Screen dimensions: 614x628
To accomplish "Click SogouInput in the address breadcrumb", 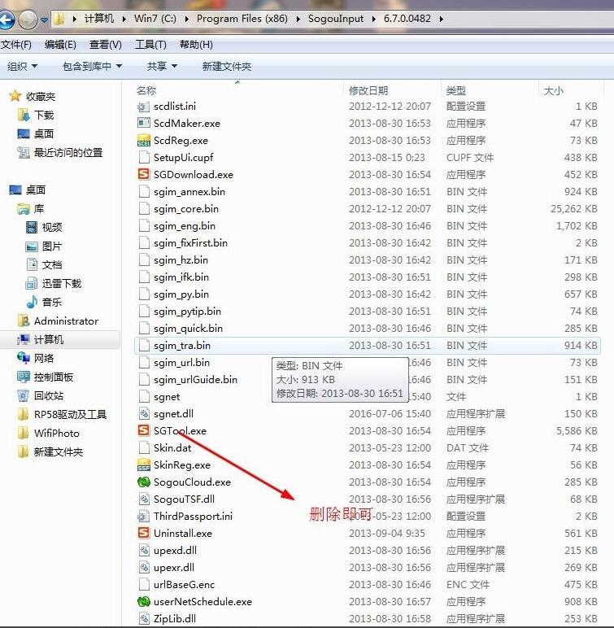I will pos(336,19).
